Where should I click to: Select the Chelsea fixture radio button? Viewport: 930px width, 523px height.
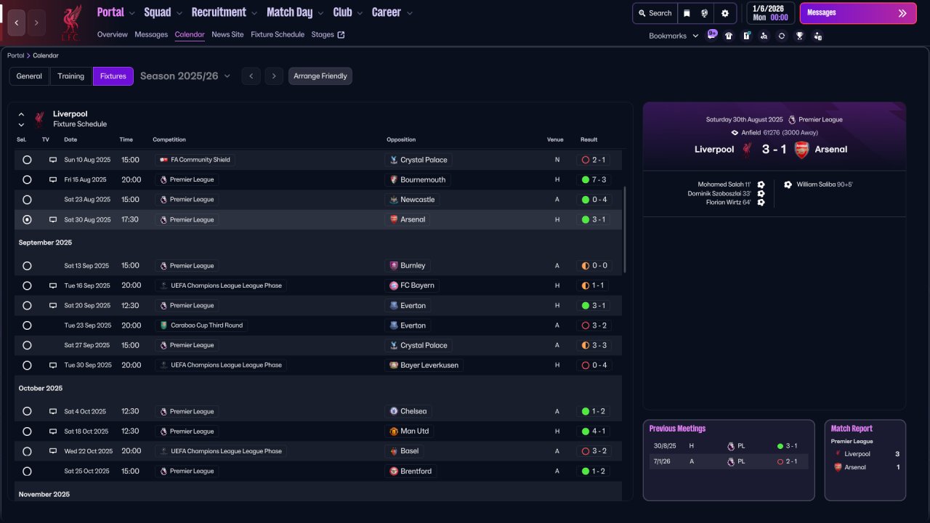coord(27,411)
